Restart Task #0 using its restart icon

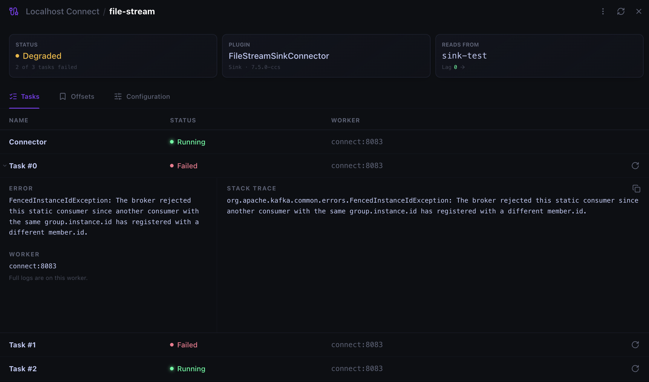tap(635, 166)
